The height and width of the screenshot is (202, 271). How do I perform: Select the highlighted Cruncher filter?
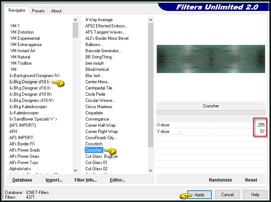93,150
